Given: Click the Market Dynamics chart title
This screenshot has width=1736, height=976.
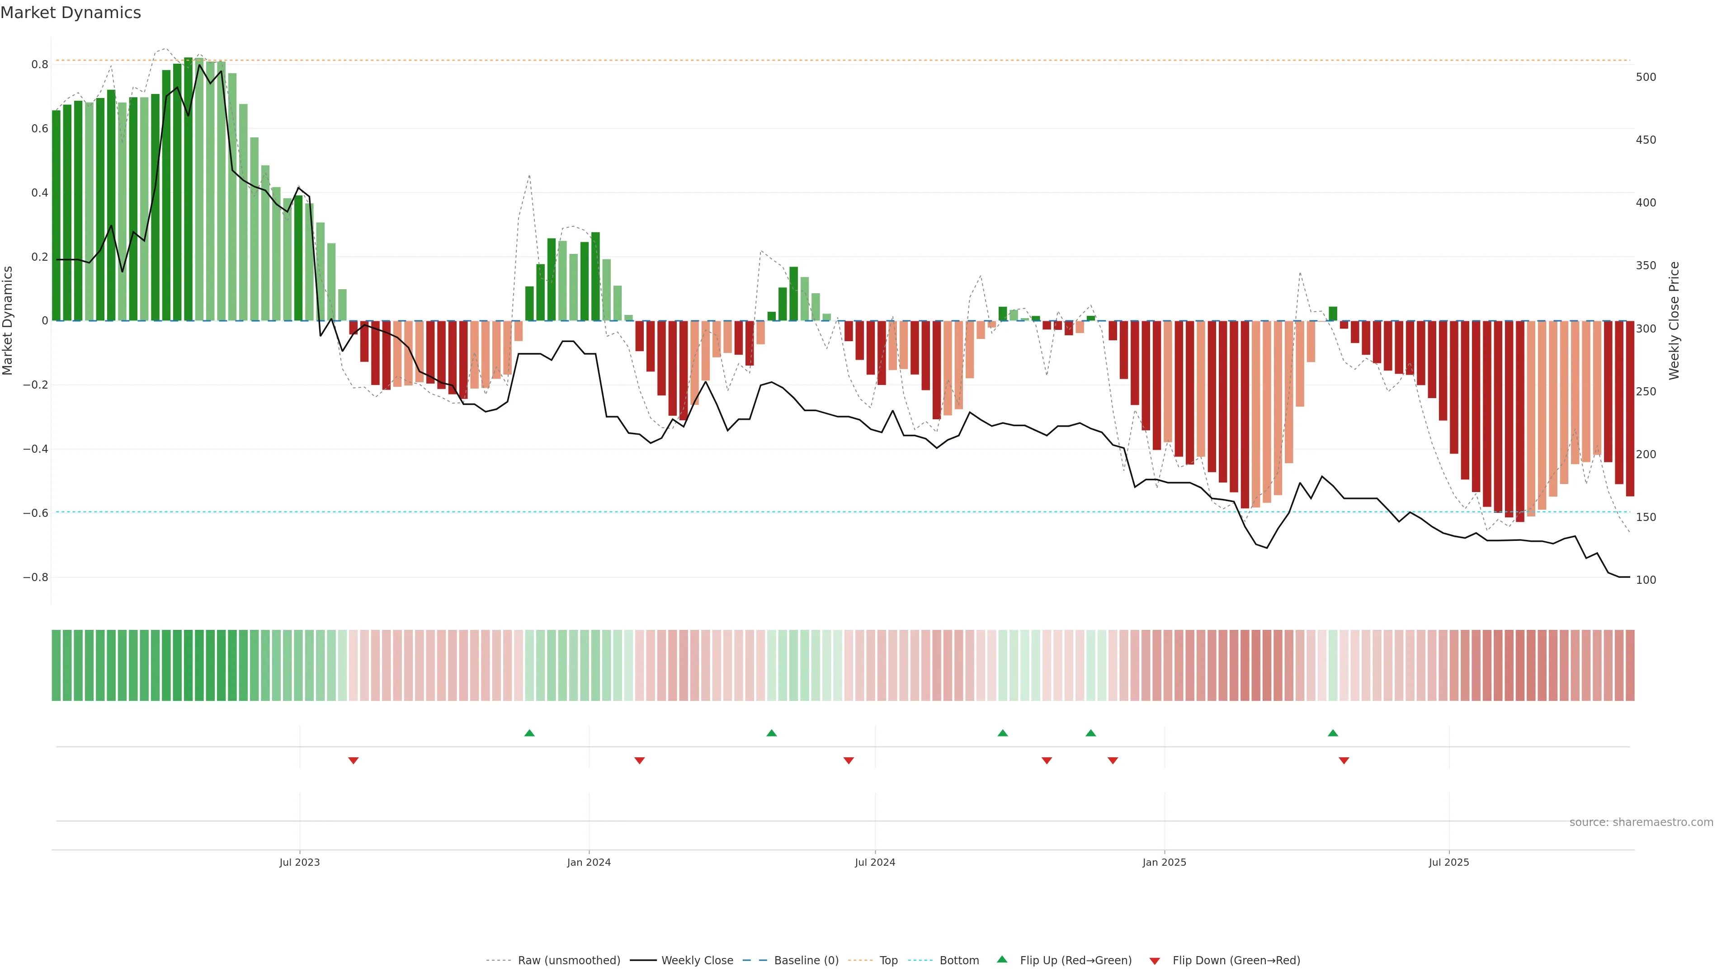Looking at the screenshot, I should click(71, 13).
